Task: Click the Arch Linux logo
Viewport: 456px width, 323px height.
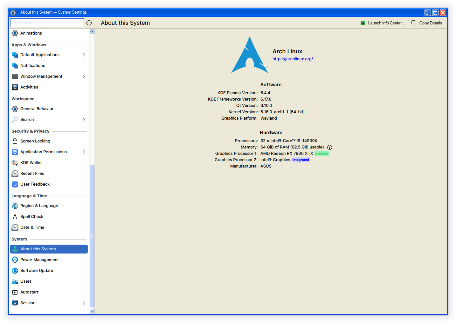Action: [250, 55]
